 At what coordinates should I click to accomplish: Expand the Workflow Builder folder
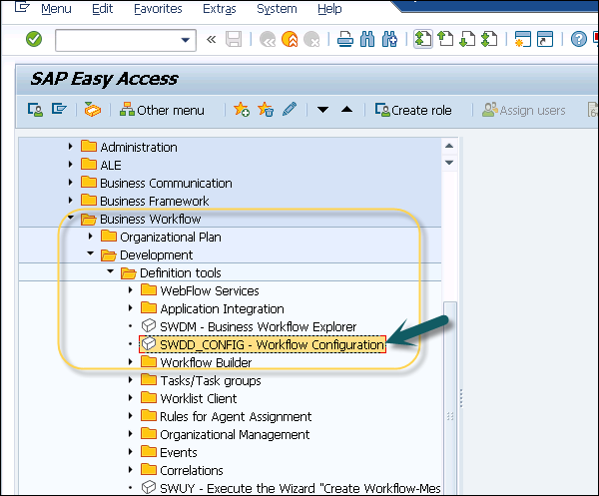coord(131,362)
